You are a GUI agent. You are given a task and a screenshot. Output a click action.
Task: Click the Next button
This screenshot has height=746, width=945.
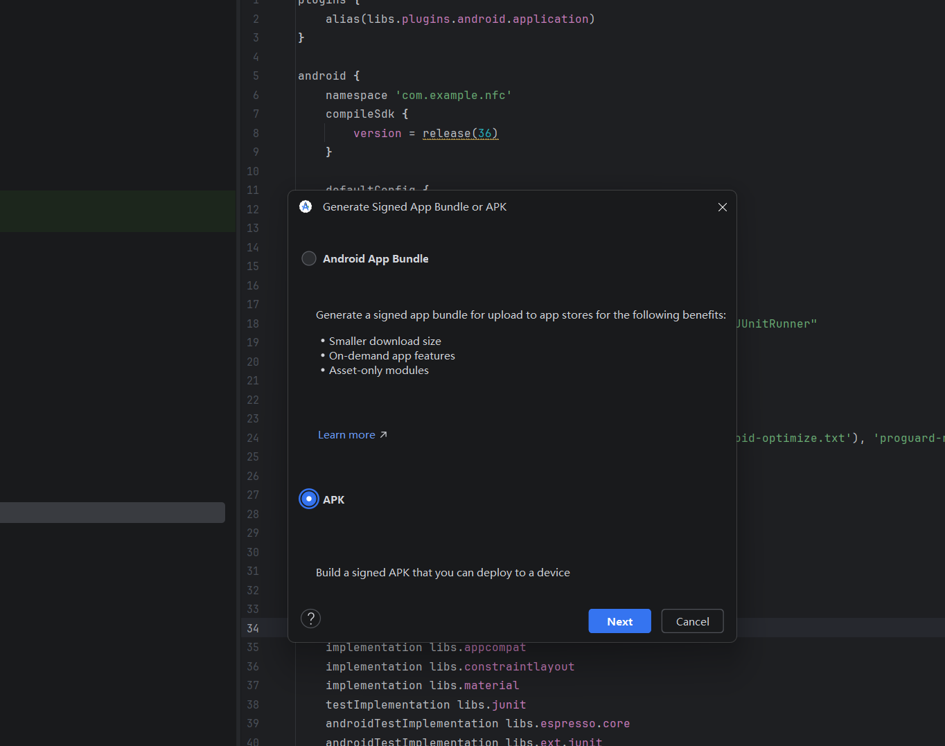click(619, 621)
